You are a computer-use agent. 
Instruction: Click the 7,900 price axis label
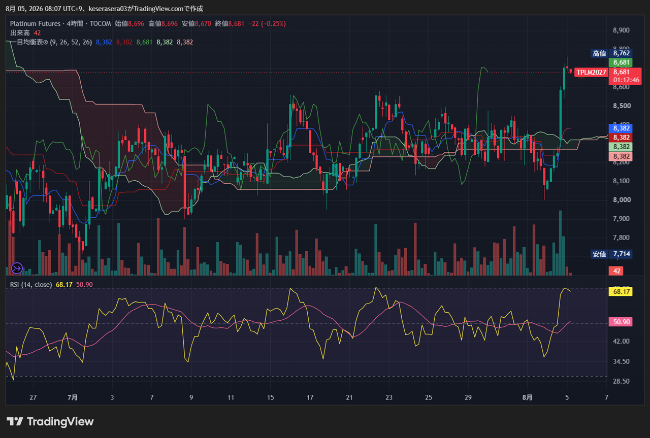point(622,219)
